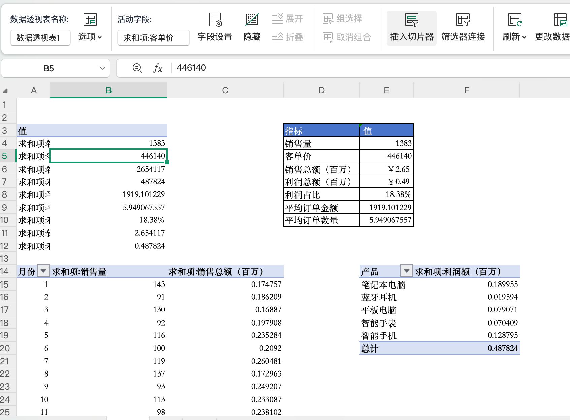Click the 更改数据 change data source icon

[561, 20]
